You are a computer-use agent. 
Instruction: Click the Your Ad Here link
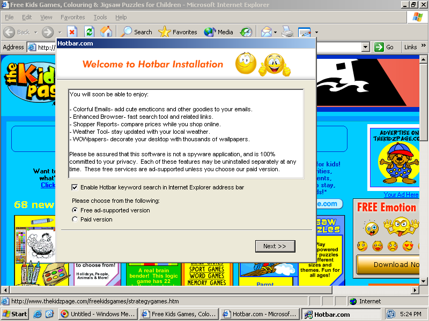401,195
